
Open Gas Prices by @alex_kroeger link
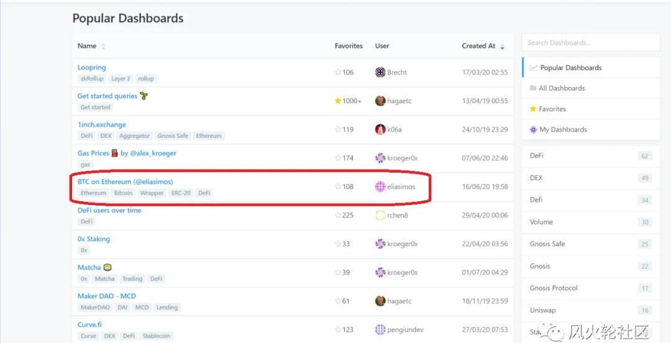coord(127,153)
